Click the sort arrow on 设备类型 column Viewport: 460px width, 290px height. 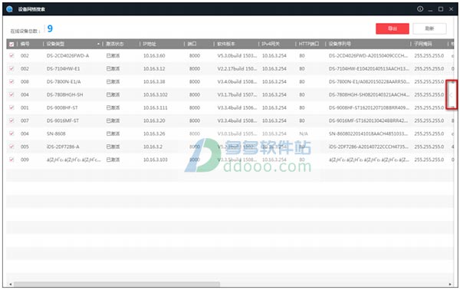click(x=99, y=44)
